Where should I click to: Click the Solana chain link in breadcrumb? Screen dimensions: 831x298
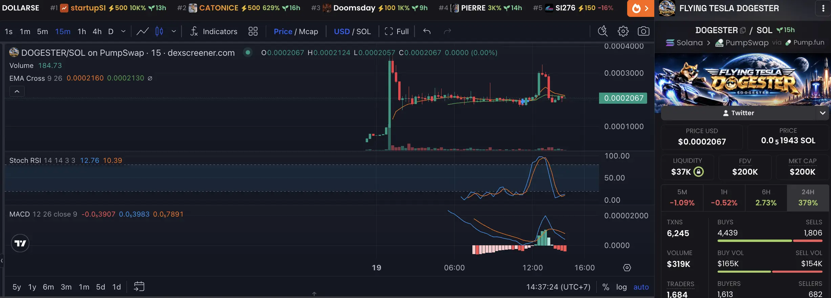(684, 43)
